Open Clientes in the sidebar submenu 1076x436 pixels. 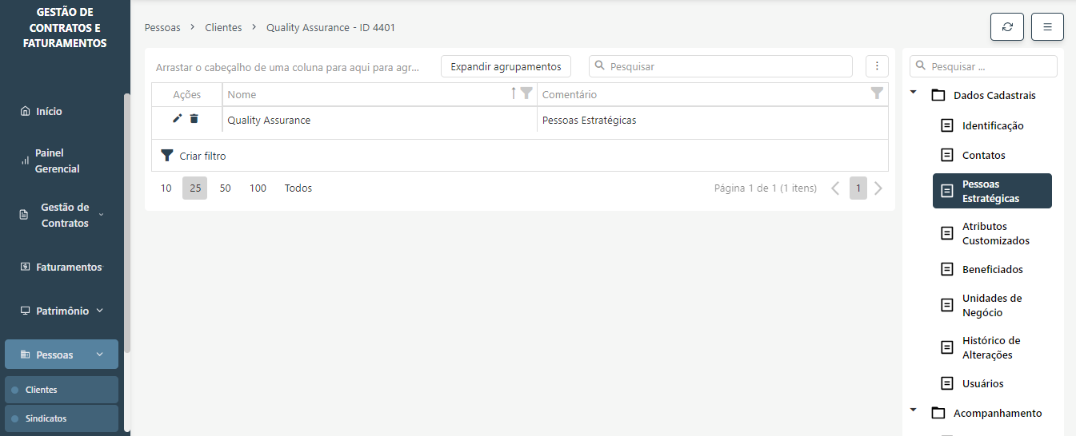click(x=42, y=390)
